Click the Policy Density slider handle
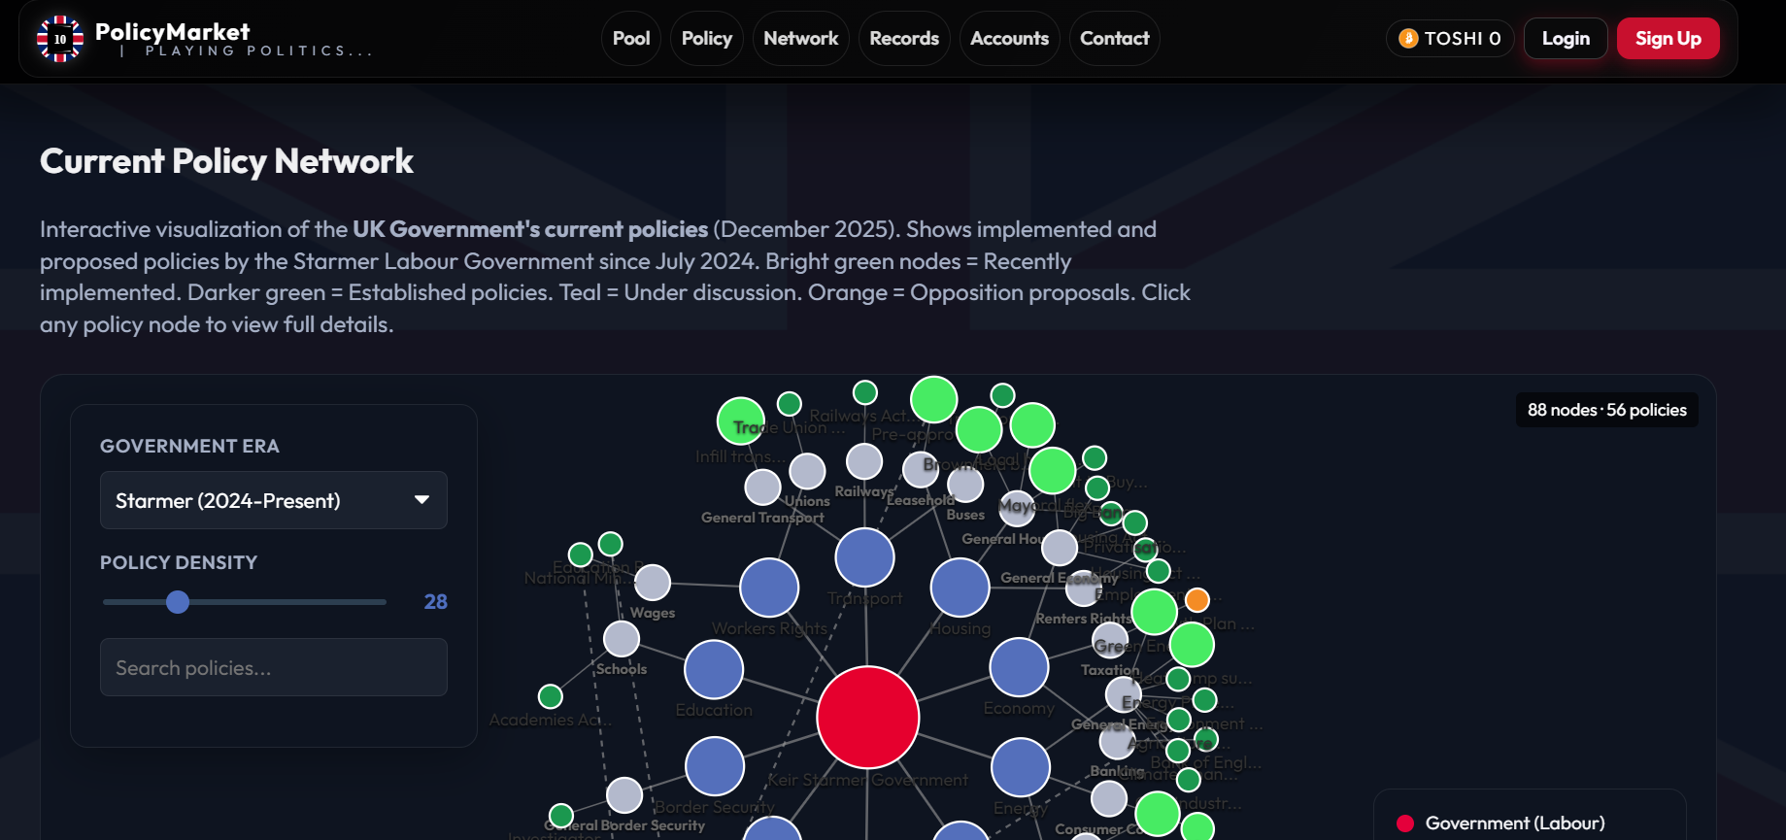Viewport: 1786px width, 840px height. point(178,602)
